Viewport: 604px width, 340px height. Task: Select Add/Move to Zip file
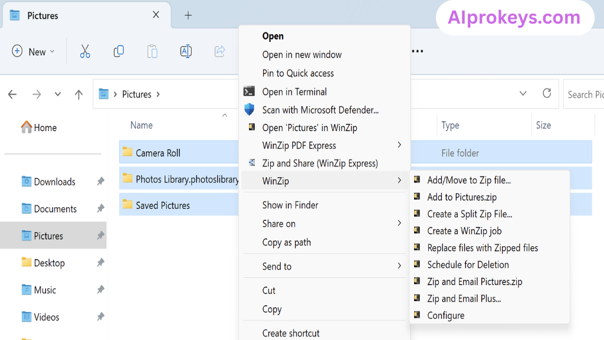469,180
